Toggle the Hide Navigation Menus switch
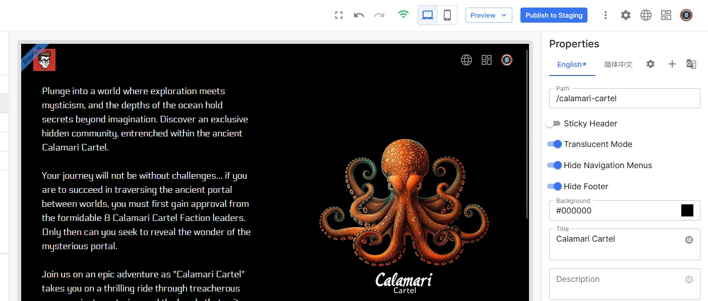The width and height of the screenshot is (708, 301). pos(554,165)
